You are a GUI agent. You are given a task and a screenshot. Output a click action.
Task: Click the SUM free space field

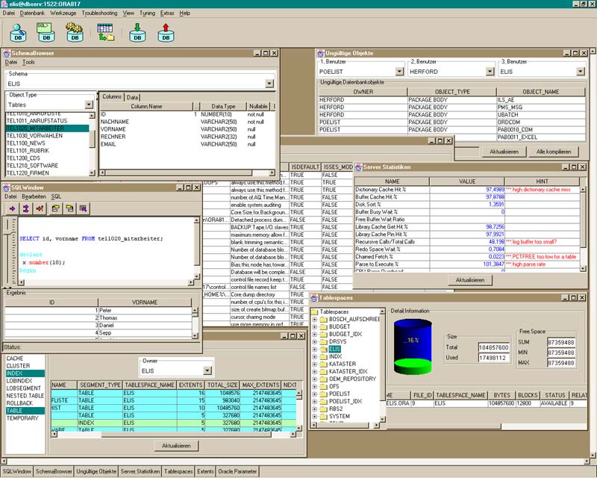[x=560, y=342]
